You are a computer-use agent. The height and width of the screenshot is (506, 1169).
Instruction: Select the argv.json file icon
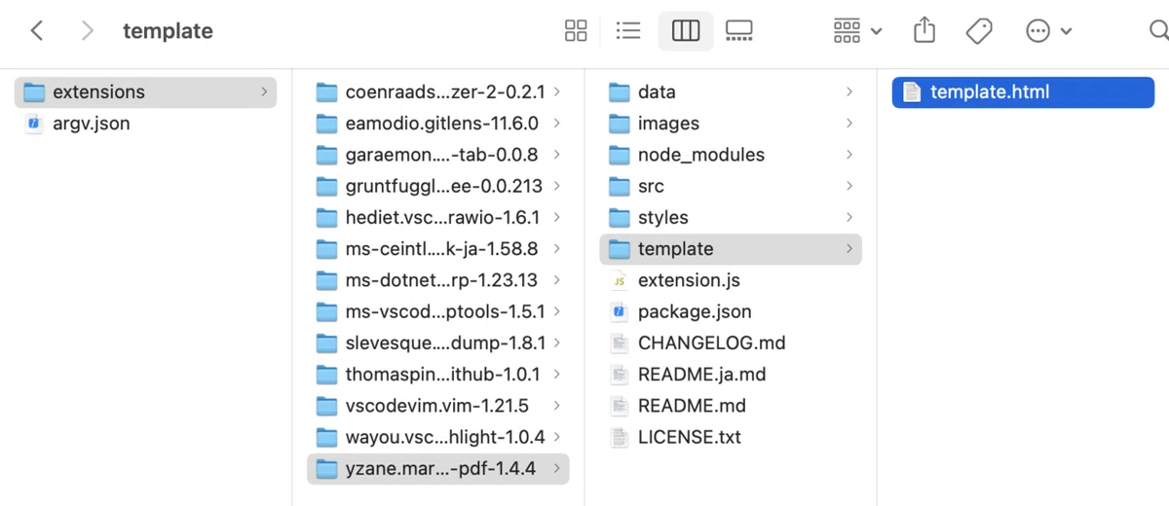coord(34,124)
